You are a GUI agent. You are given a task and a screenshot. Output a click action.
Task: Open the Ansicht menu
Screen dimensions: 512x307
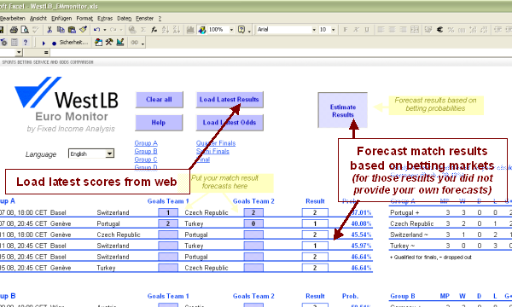38,19
